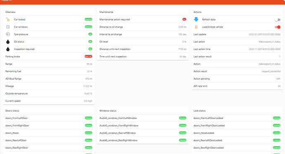The height and width of the screenshot is (154, 285).
Task: Click the Locked badge for doors_RearRightDoorLocked
Action: (x=277, y=148)
